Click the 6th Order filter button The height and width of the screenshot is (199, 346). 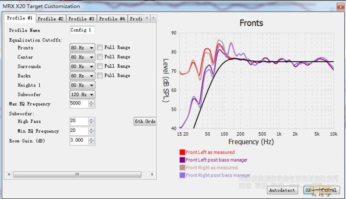pyautogui.click(x=145, y=121)
